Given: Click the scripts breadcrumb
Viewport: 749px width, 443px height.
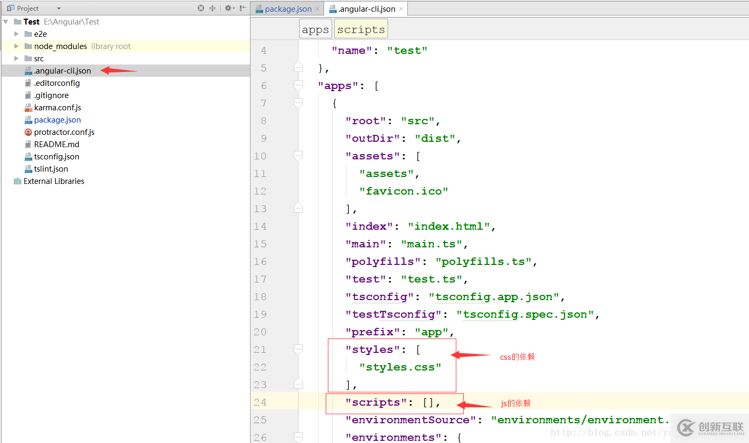Looking at the screenshot, I should point(361,29).
